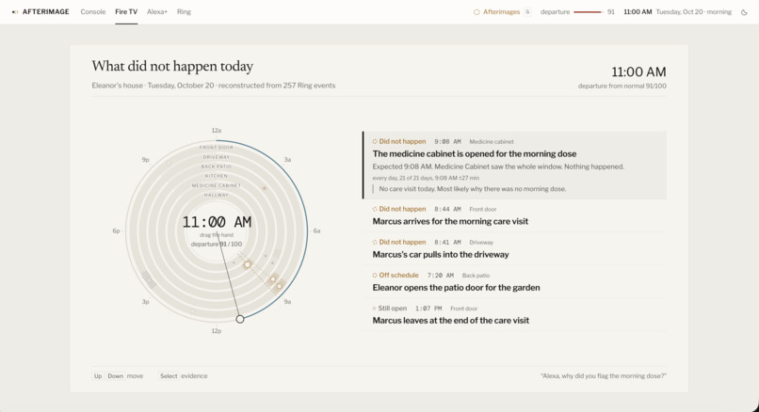Click the Select evidence key button
The image size is (759, 412).
[x=169, y=376]
